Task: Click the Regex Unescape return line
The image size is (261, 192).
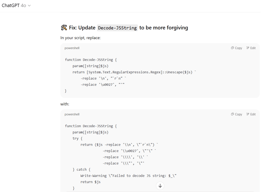Action: click(x=134, y=72)
